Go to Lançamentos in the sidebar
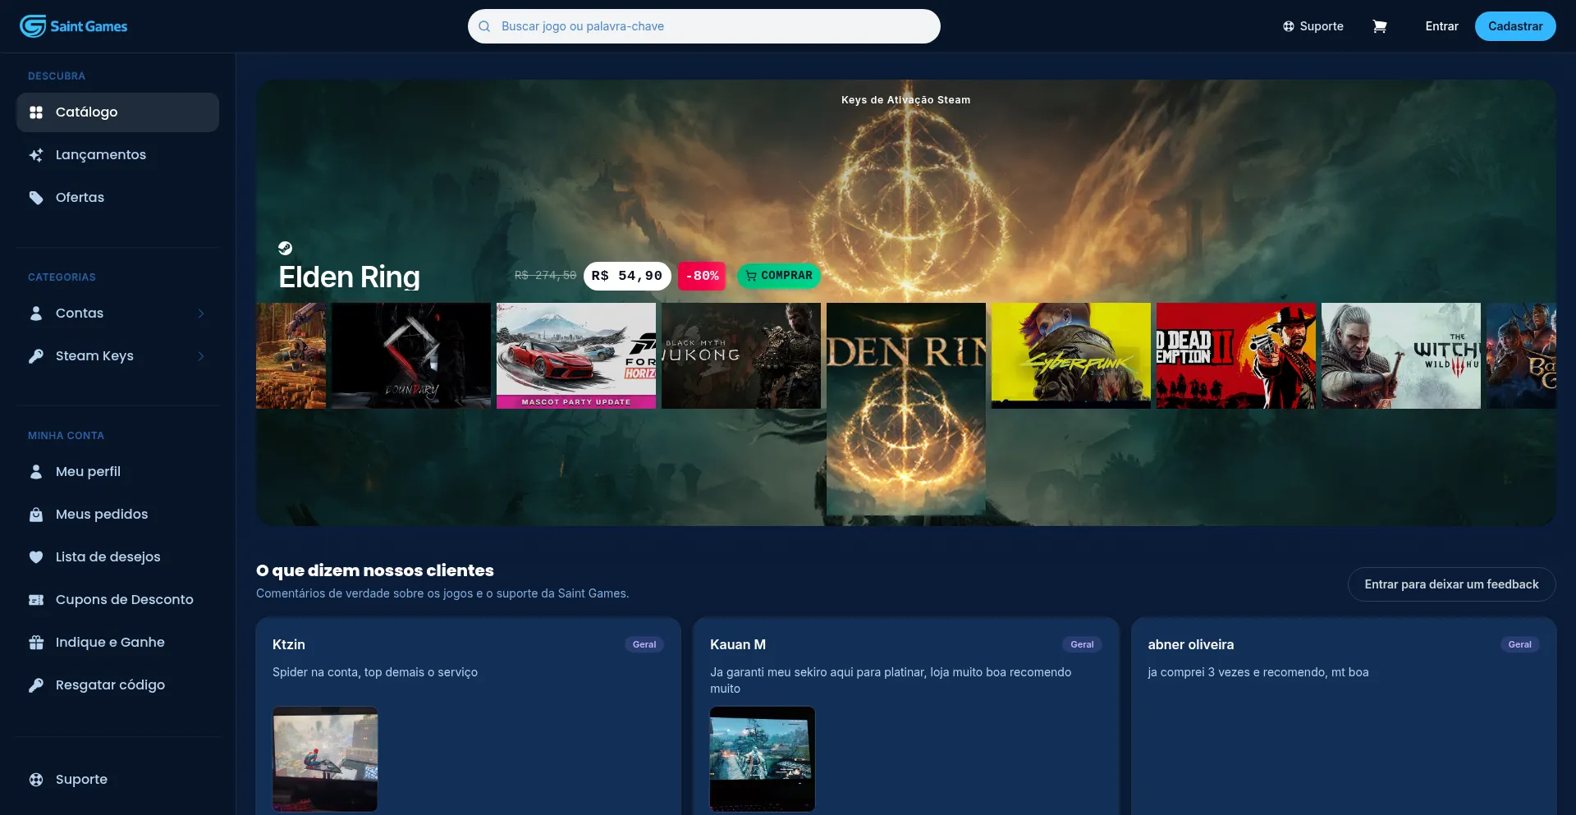Screen dimensions: 1576x815 pyautogui.click(x=117, y=155)
